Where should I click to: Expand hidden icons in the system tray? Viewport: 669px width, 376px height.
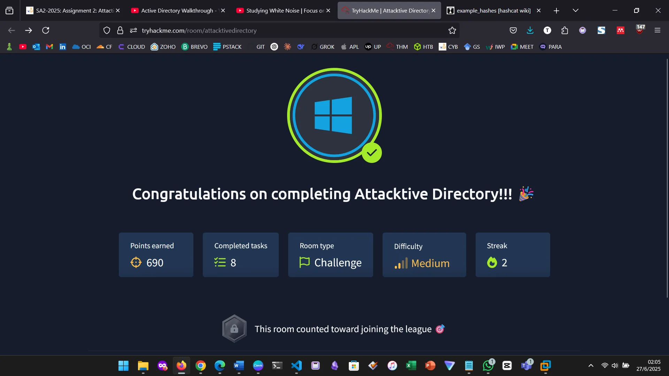(x=591, y=366)
